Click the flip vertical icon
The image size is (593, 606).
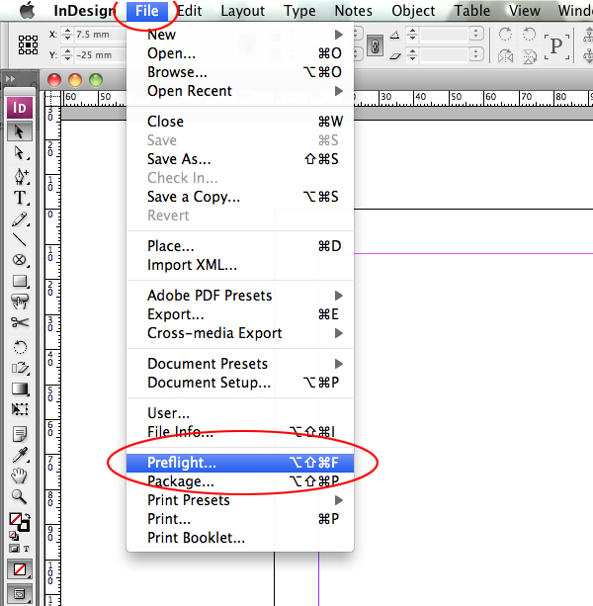[x=530, y=56]
